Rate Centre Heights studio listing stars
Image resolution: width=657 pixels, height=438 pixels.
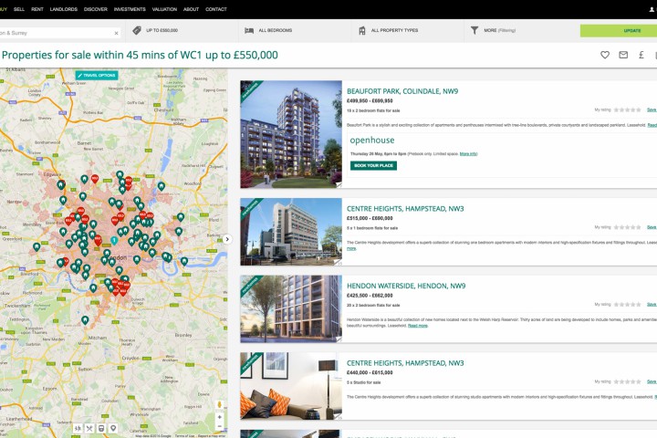627,381
